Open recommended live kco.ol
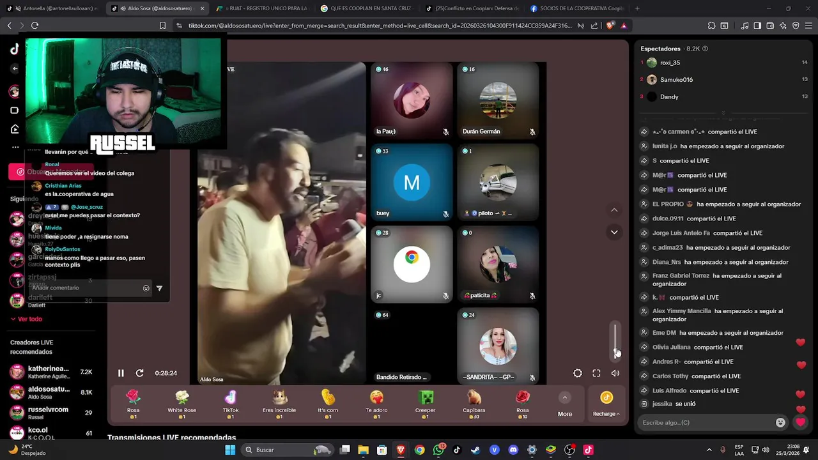 tap(51, 433)
